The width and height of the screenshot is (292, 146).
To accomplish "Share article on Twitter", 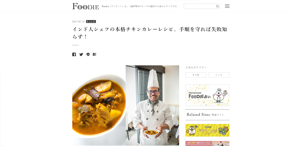I will pyautogui.click(x=81, y=54).
